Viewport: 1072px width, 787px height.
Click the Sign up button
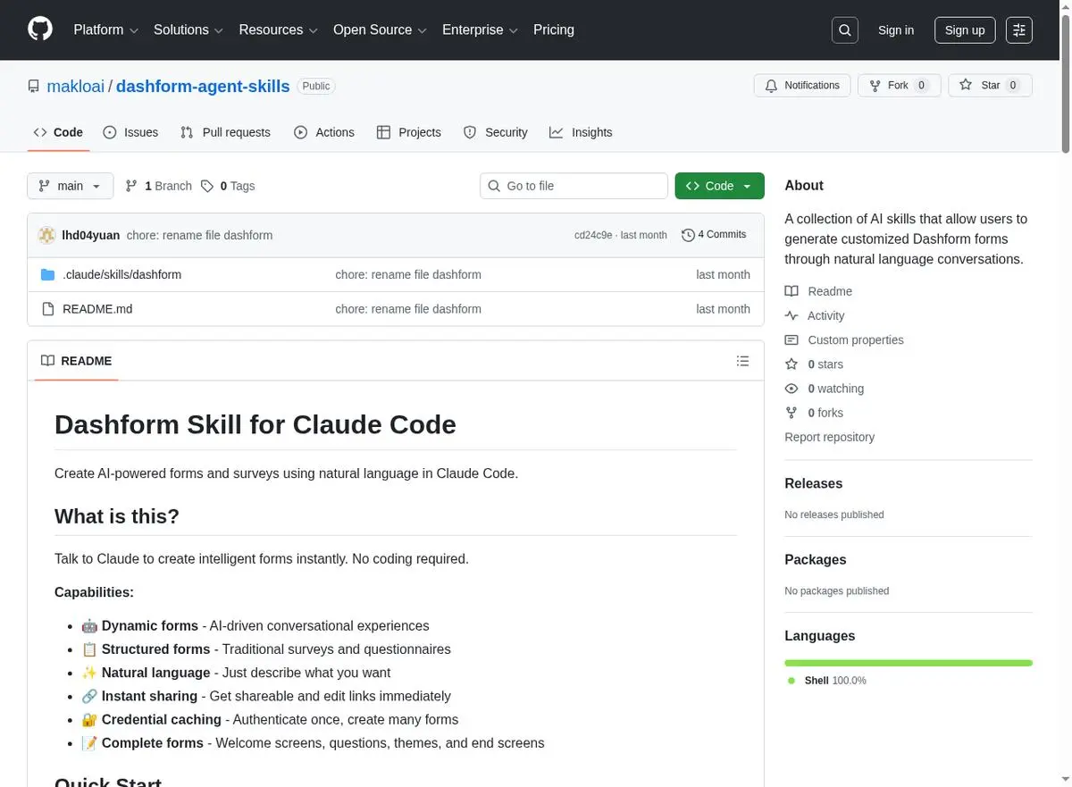point(965,30)
